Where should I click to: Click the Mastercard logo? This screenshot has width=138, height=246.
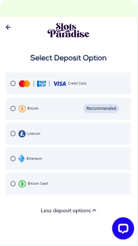pyautogui.click(x=24, y=84)
